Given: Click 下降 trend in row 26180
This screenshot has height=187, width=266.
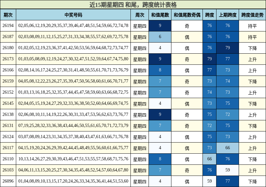Looking at the screenshot, I should [x=252, y=48].
